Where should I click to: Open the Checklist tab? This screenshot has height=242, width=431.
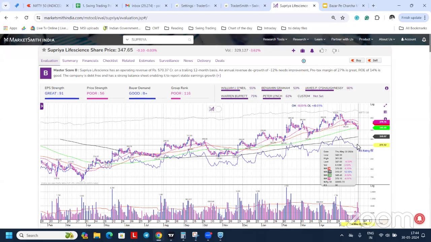(x=110, y=61)
